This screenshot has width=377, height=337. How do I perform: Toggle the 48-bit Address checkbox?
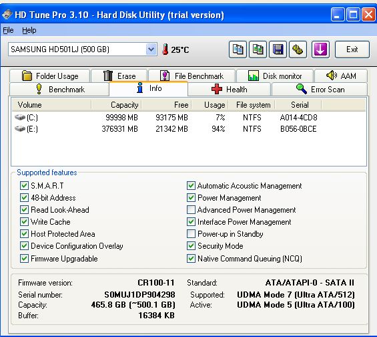pyautogui.click(x=24, y=198)
